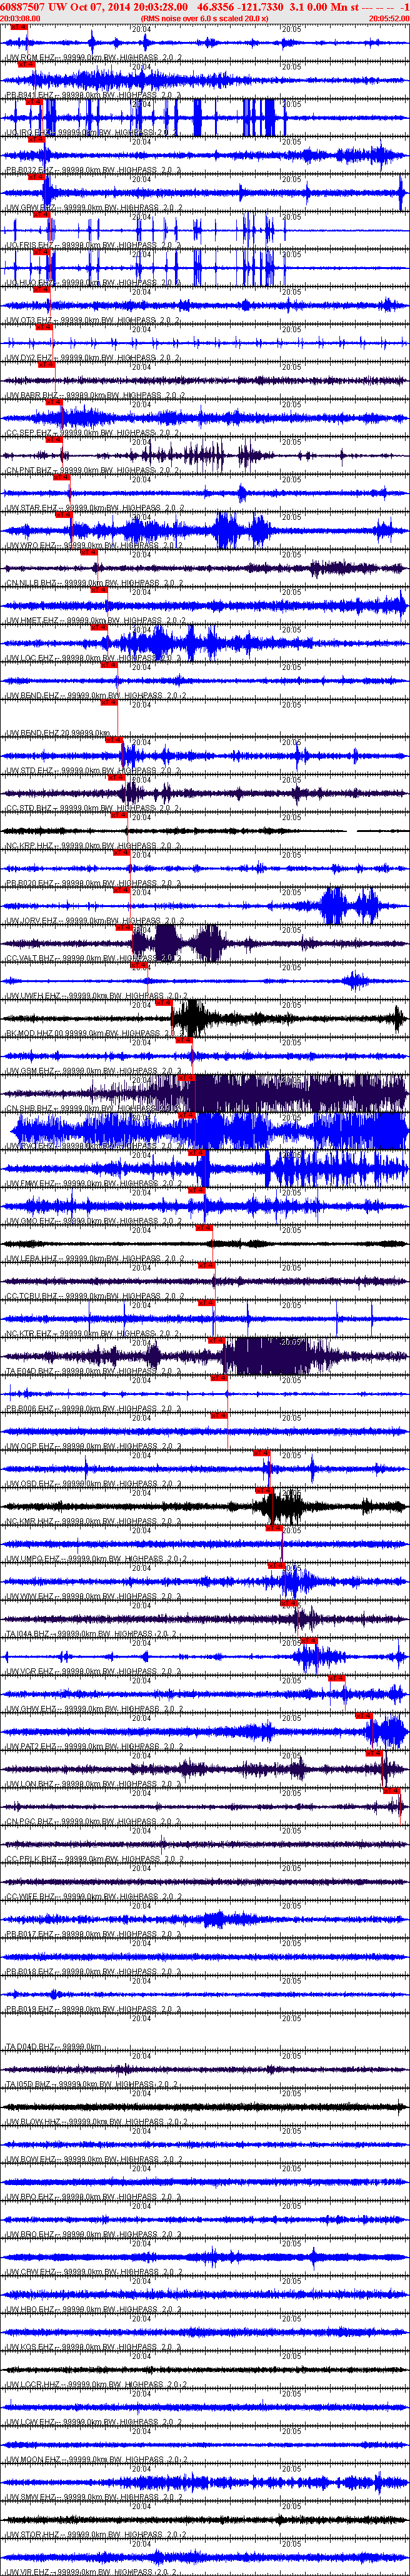Select the UW.DY2.EHZ station label
The width and height of the screenshot is (410, 2576).
pyautogui.click(x=93, y=358)
